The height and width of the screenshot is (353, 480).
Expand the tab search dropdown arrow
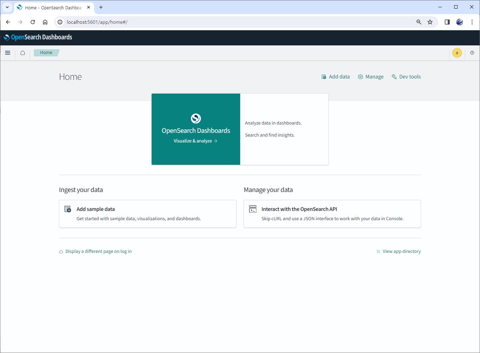tap(7, 7)
